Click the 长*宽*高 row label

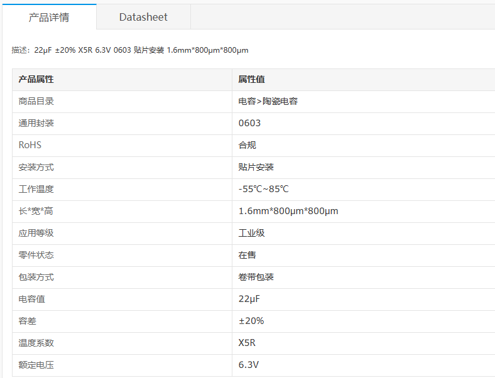click(x=36, y=211)
